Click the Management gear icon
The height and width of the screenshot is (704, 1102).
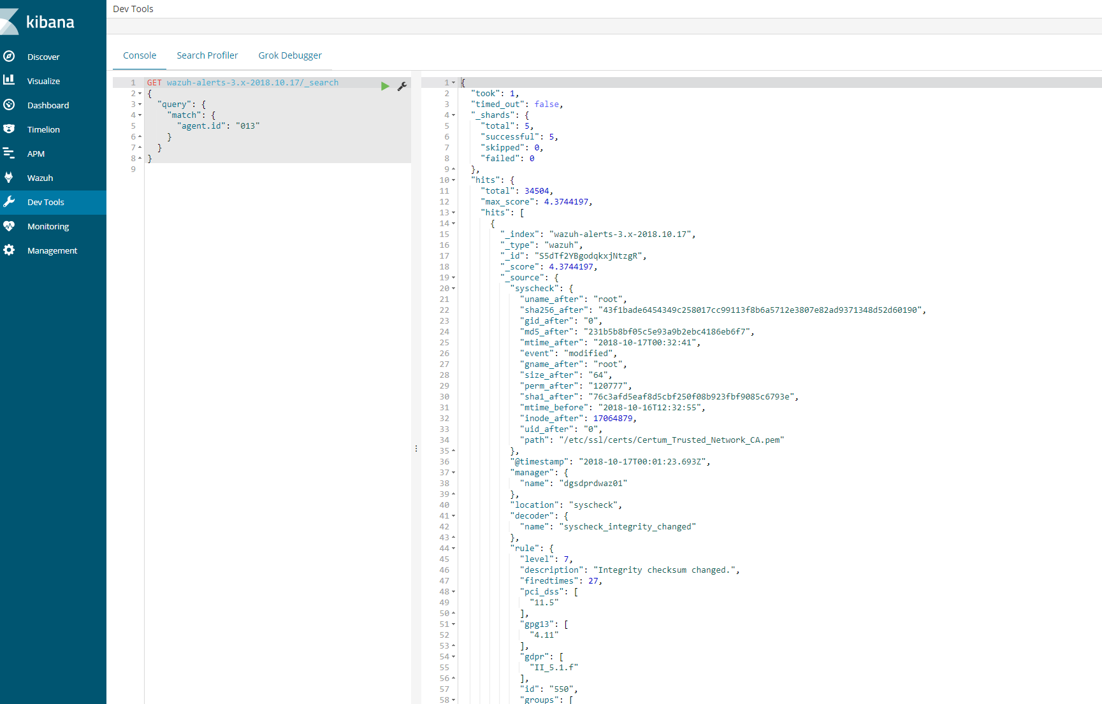tap(9, 250)
